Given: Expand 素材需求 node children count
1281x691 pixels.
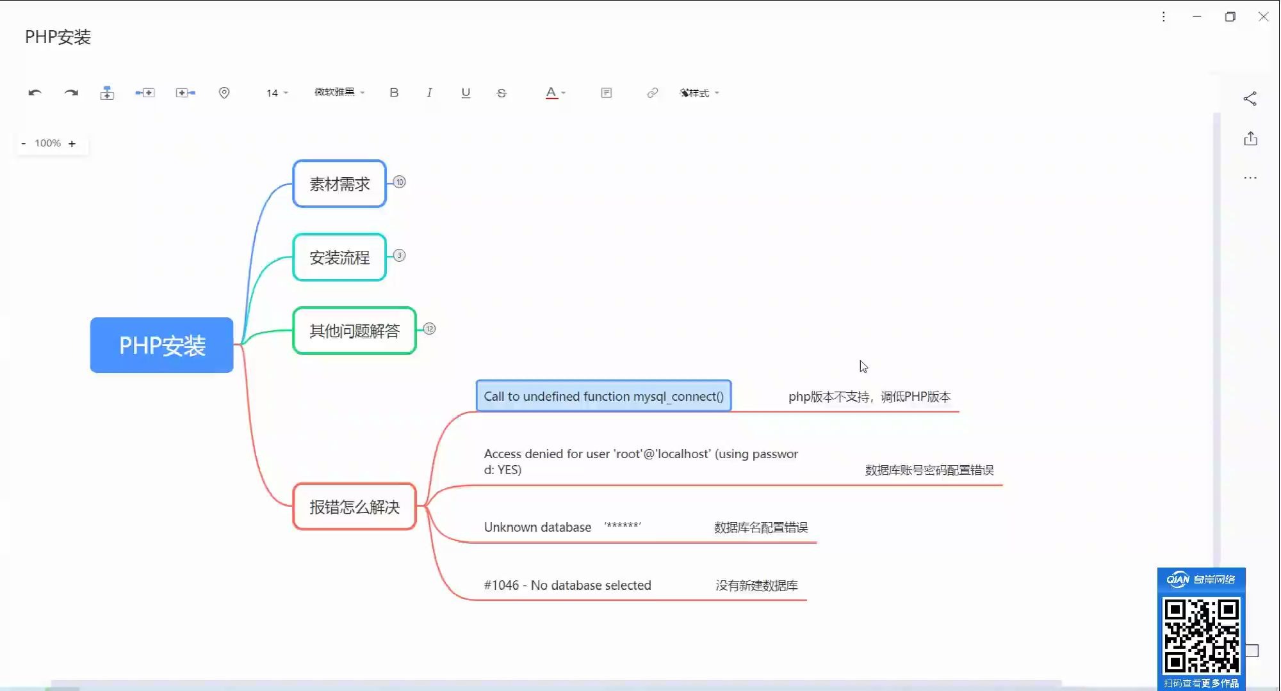Looking at the screenshot, I should 400,182.
